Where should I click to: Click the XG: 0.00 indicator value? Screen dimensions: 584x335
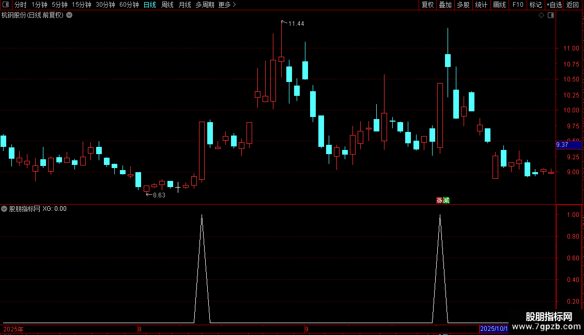(54, 209)
